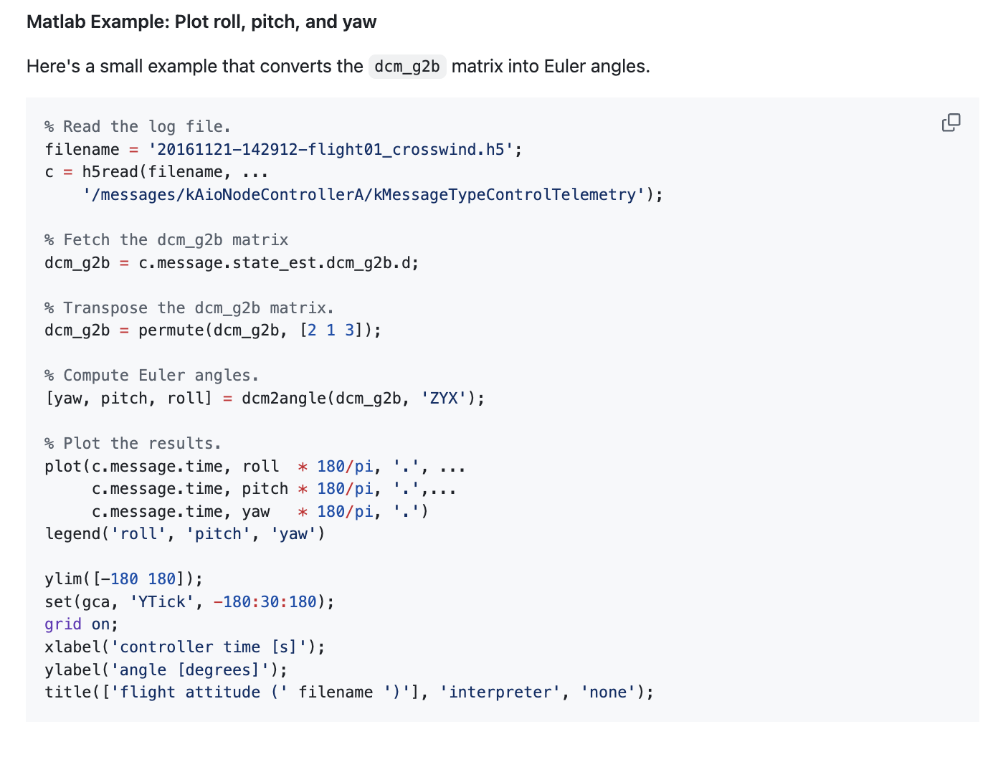This screenshot has height=757, width=998.
Task: Click the 'ZYX' string literal
Action: (x=444, y=399)
